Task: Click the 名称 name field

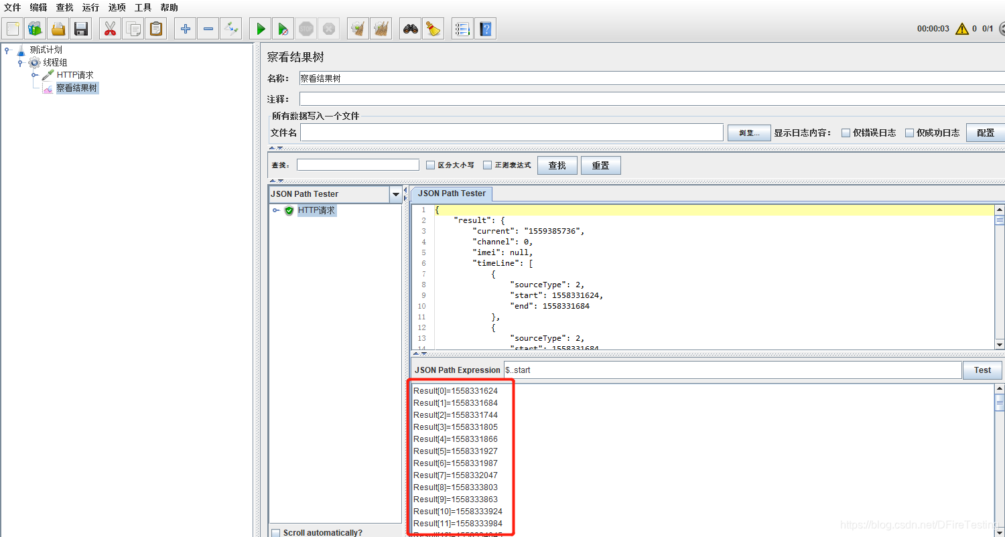Action: (652, 78)
